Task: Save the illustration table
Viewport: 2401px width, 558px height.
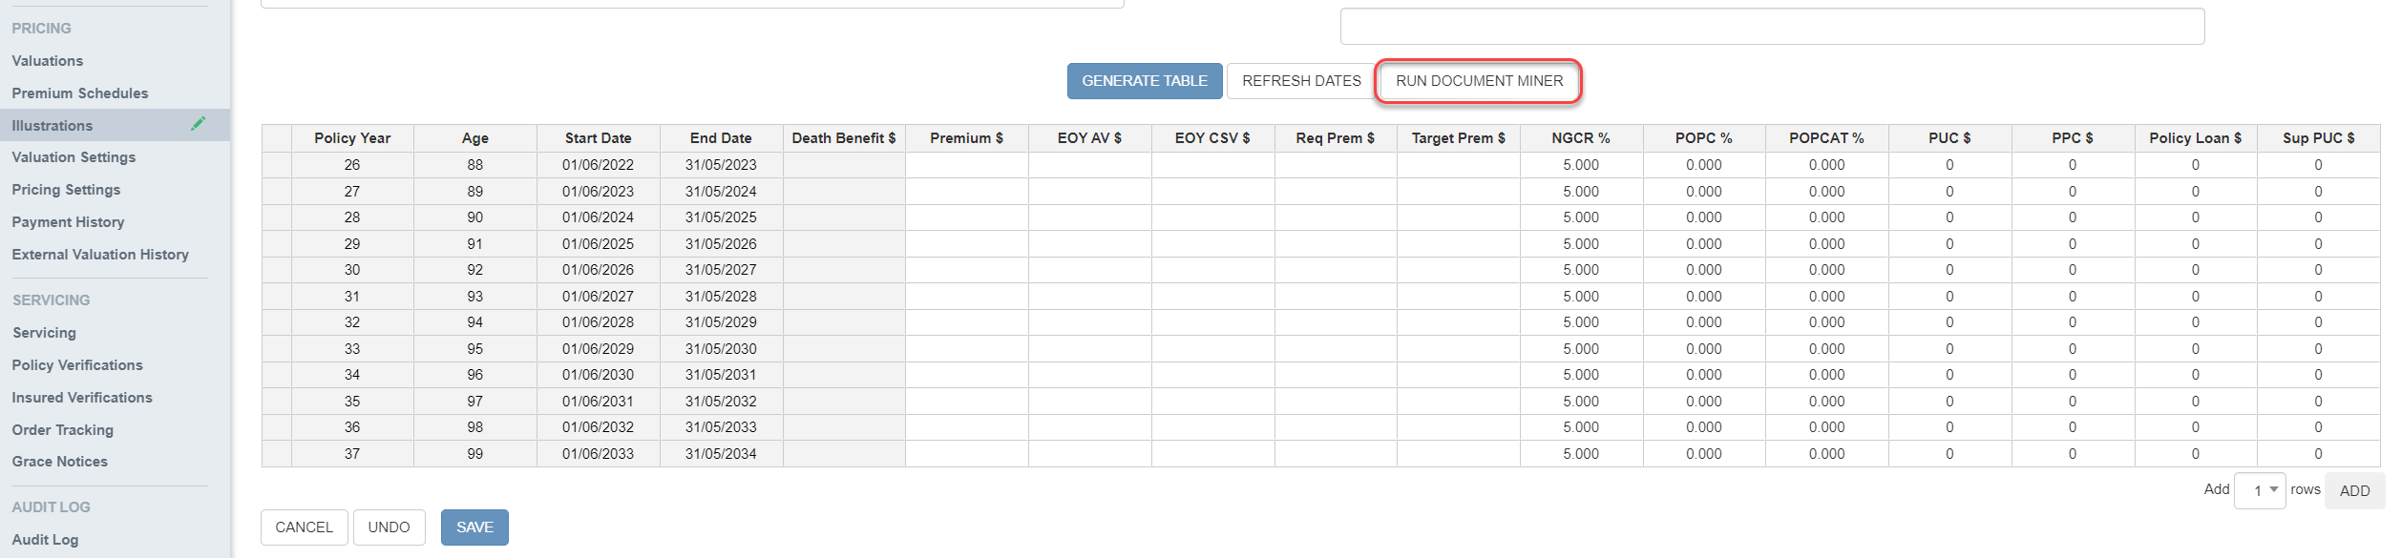Action: tap(474, 527)
